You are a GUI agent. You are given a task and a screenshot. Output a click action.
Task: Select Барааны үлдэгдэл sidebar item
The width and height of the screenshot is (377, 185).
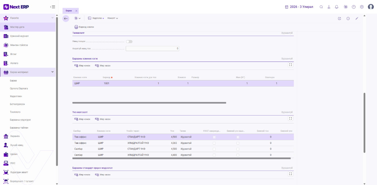click(x=20, y=120)
